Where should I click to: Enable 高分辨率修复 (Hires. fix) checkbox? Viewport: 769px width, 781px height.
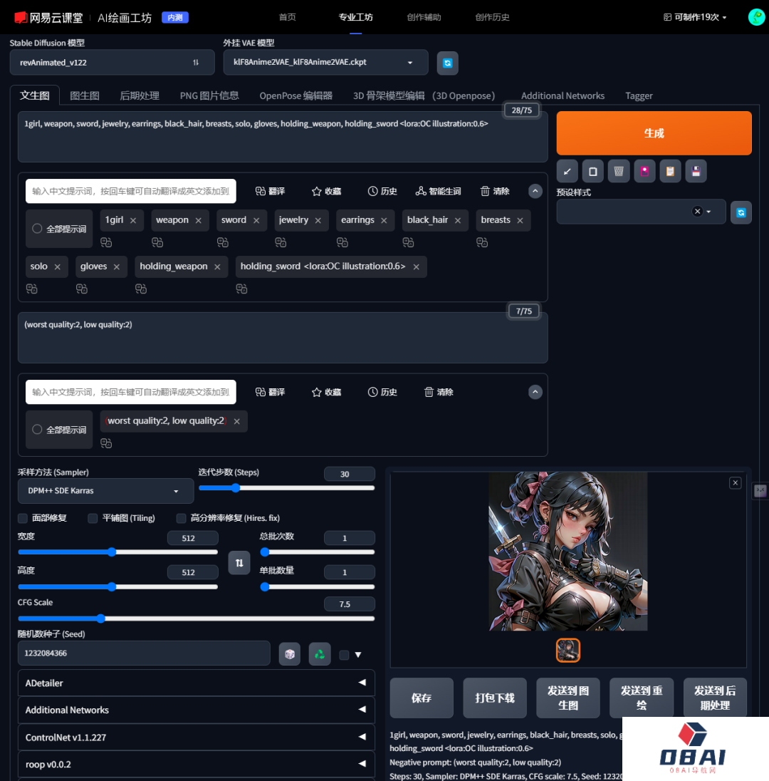click(x=181, y=518)
